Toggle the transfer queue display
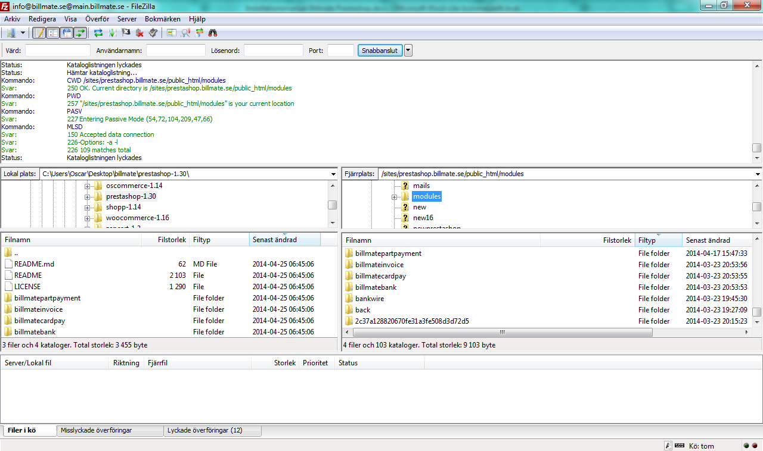The width and height of the screenshot is (763, 451). (x=80, y=33)
